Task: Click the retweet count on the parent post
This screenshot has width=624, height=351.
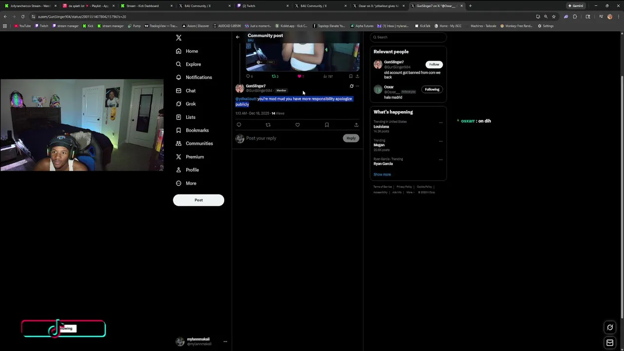Action: 275,76
